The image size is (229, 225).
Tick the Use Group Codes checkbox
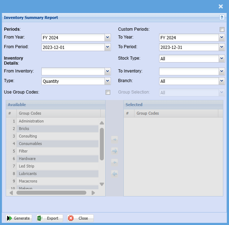click(x=108, y=92)
